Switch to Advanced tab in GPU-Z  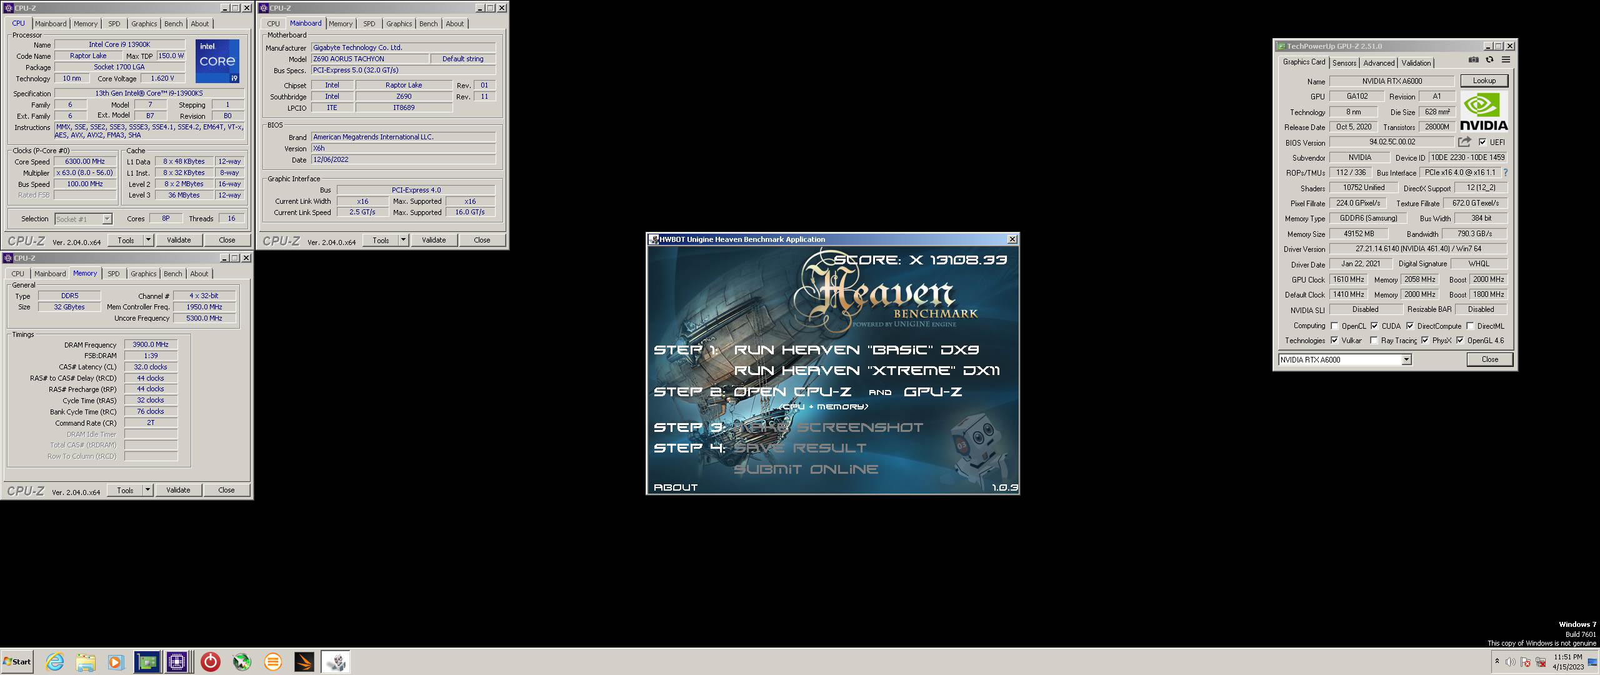1379,63
